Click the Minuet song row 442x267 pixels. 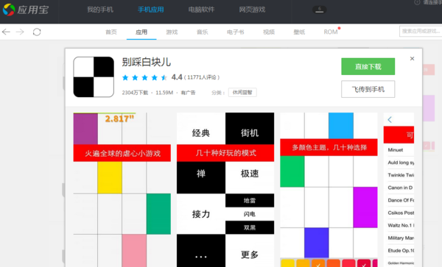(399, 150)
